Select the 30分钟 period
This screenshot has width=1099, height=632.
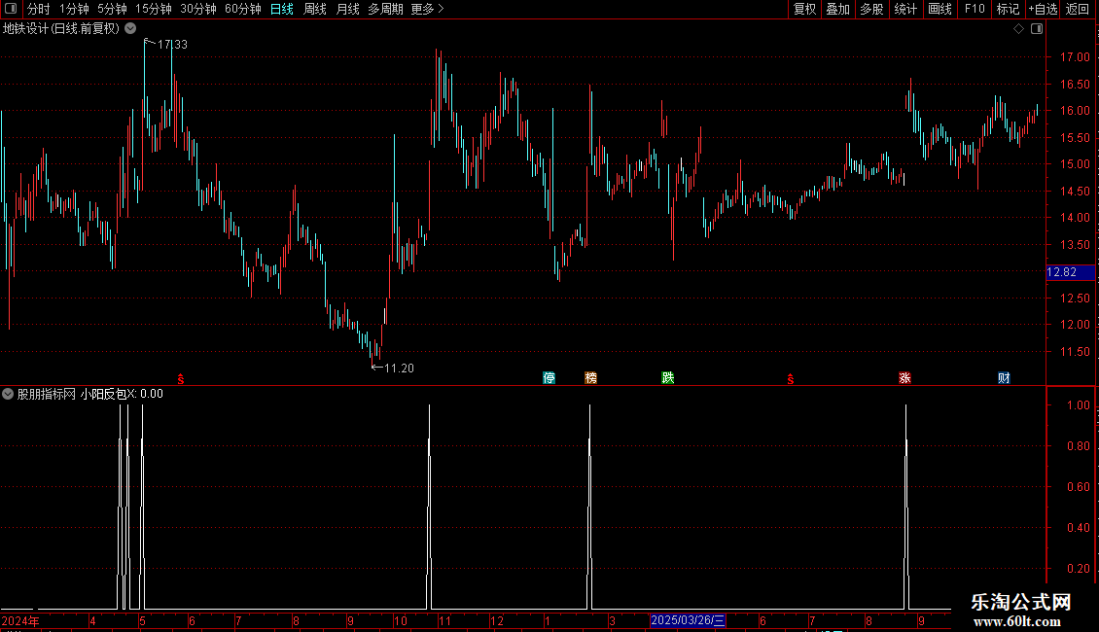coord(198,9)
